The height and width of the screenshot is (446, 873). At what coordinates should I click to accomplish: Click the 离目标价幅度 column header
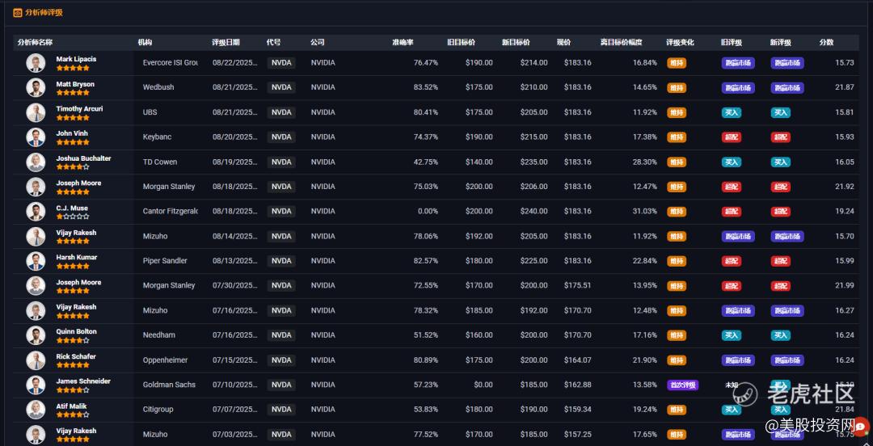[x=621, y=42]
